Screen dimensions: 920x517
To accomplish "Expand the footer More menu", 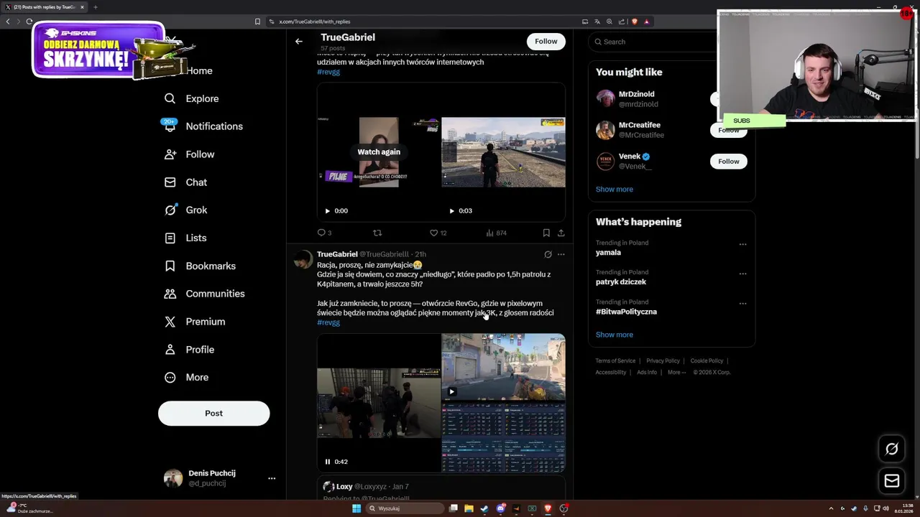I will pos(676,373).
